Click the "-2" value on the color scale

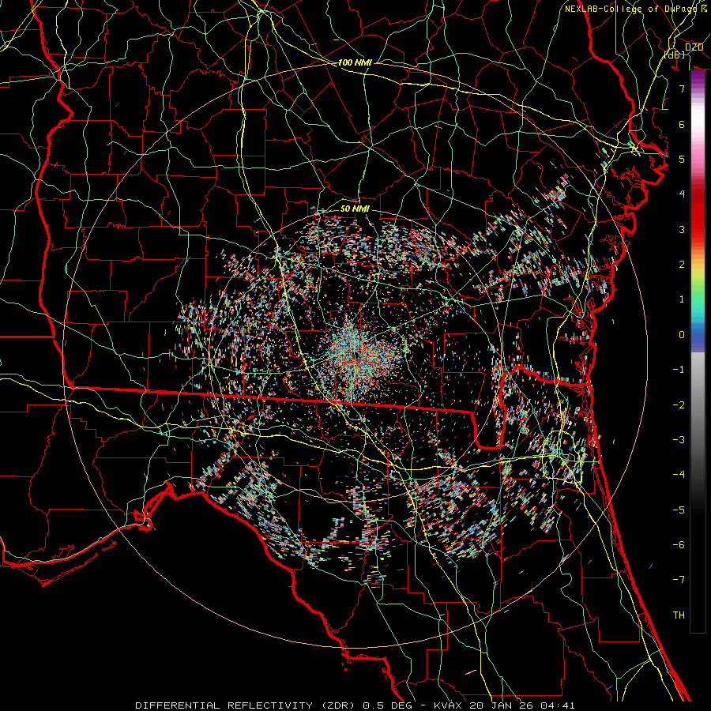pos(679,405)
